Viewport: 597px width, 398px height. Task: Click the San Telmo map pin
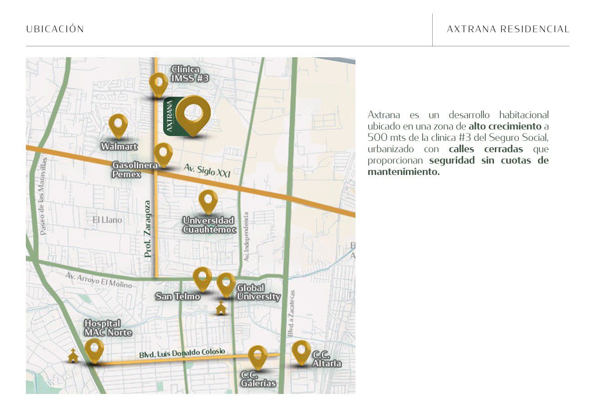202,279
